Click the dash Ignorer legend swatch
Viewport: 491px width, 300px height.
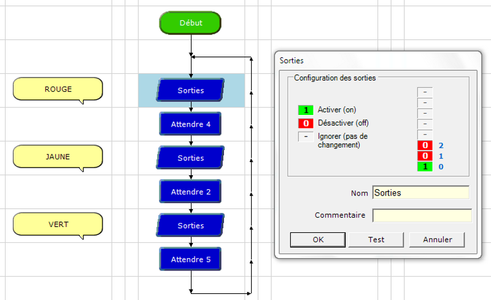(306, 137)
